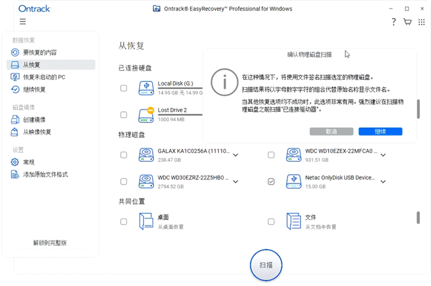
Task: Click the GALAX KA1C0256A disk icon
Action: [x=146, y=155]
